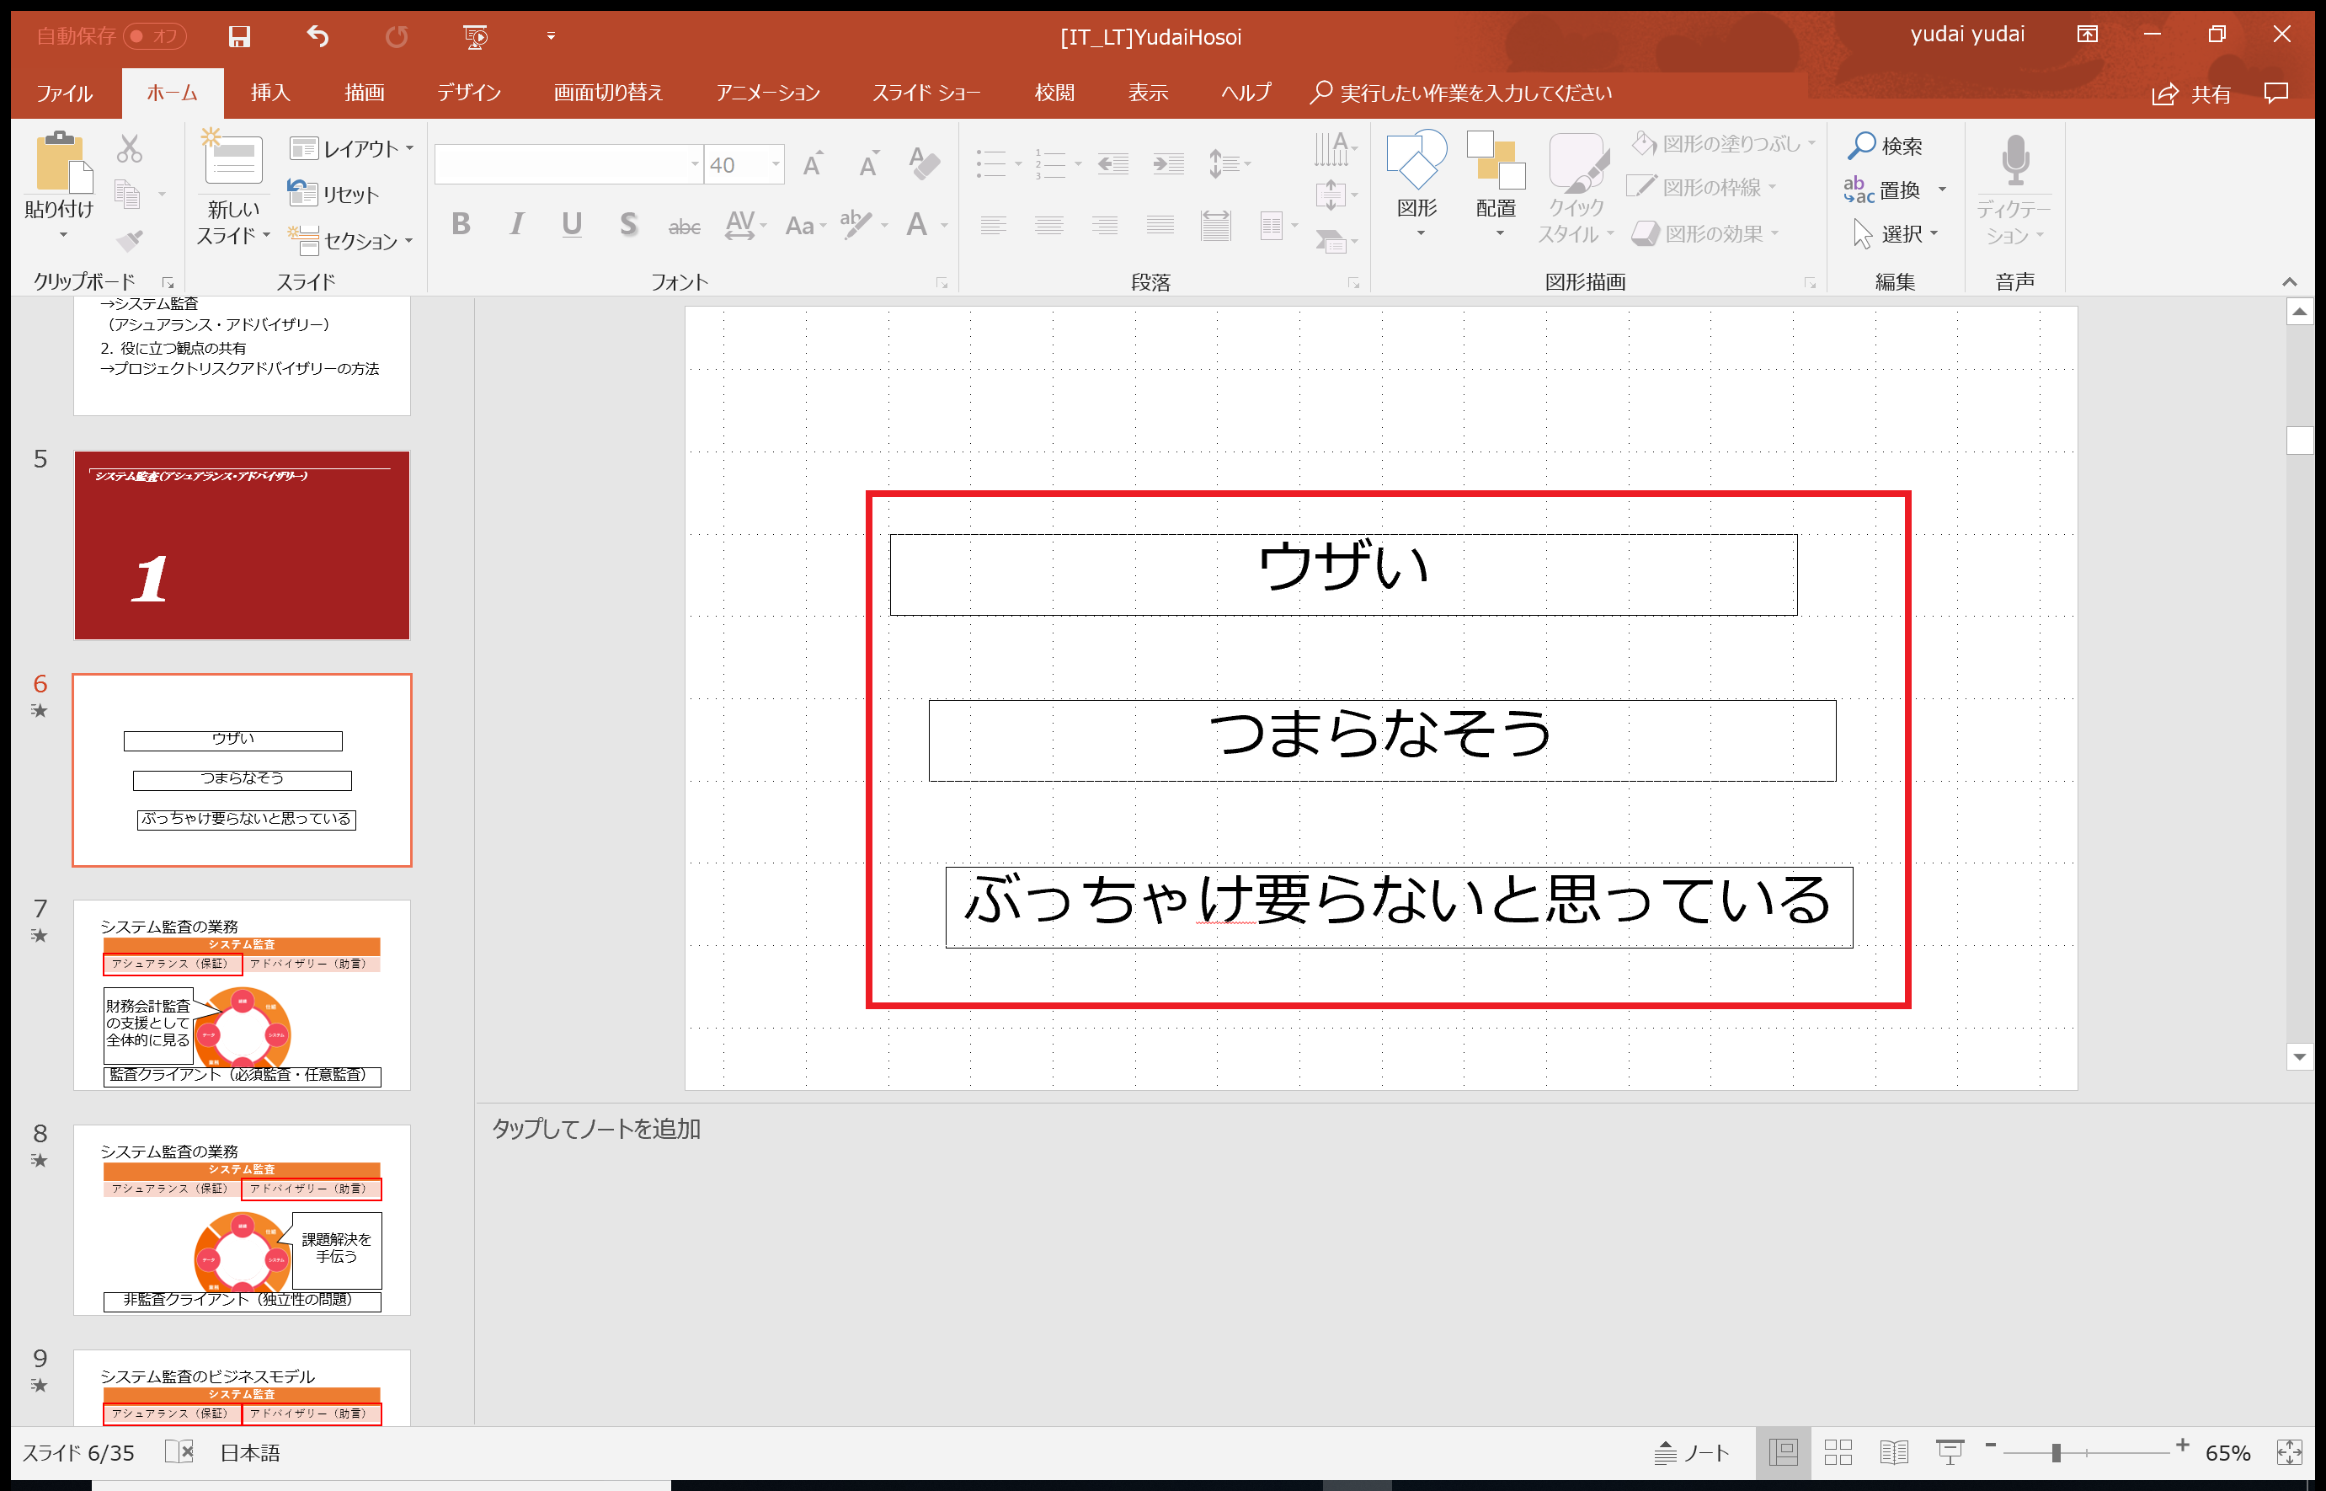2326x1491 pixels.
Task: Select slide 7 thumbnail システム監査の業務
Action: pos(242,994)
